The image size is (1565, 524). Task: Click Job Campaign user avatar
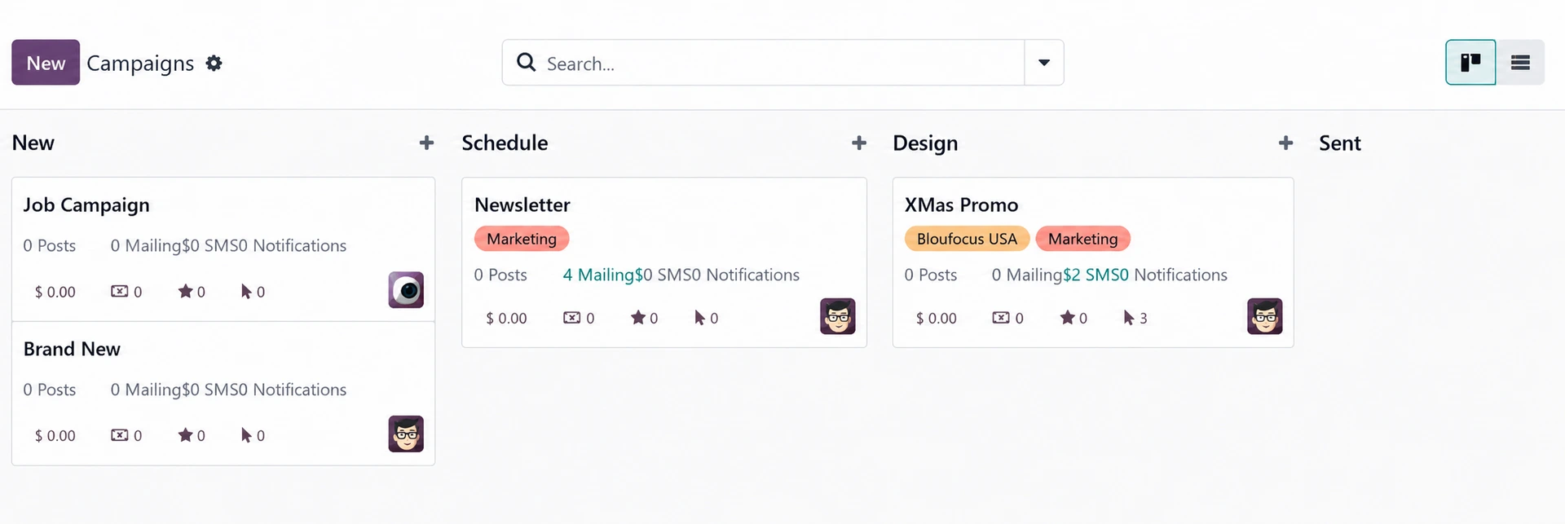[x=406, y=290]
